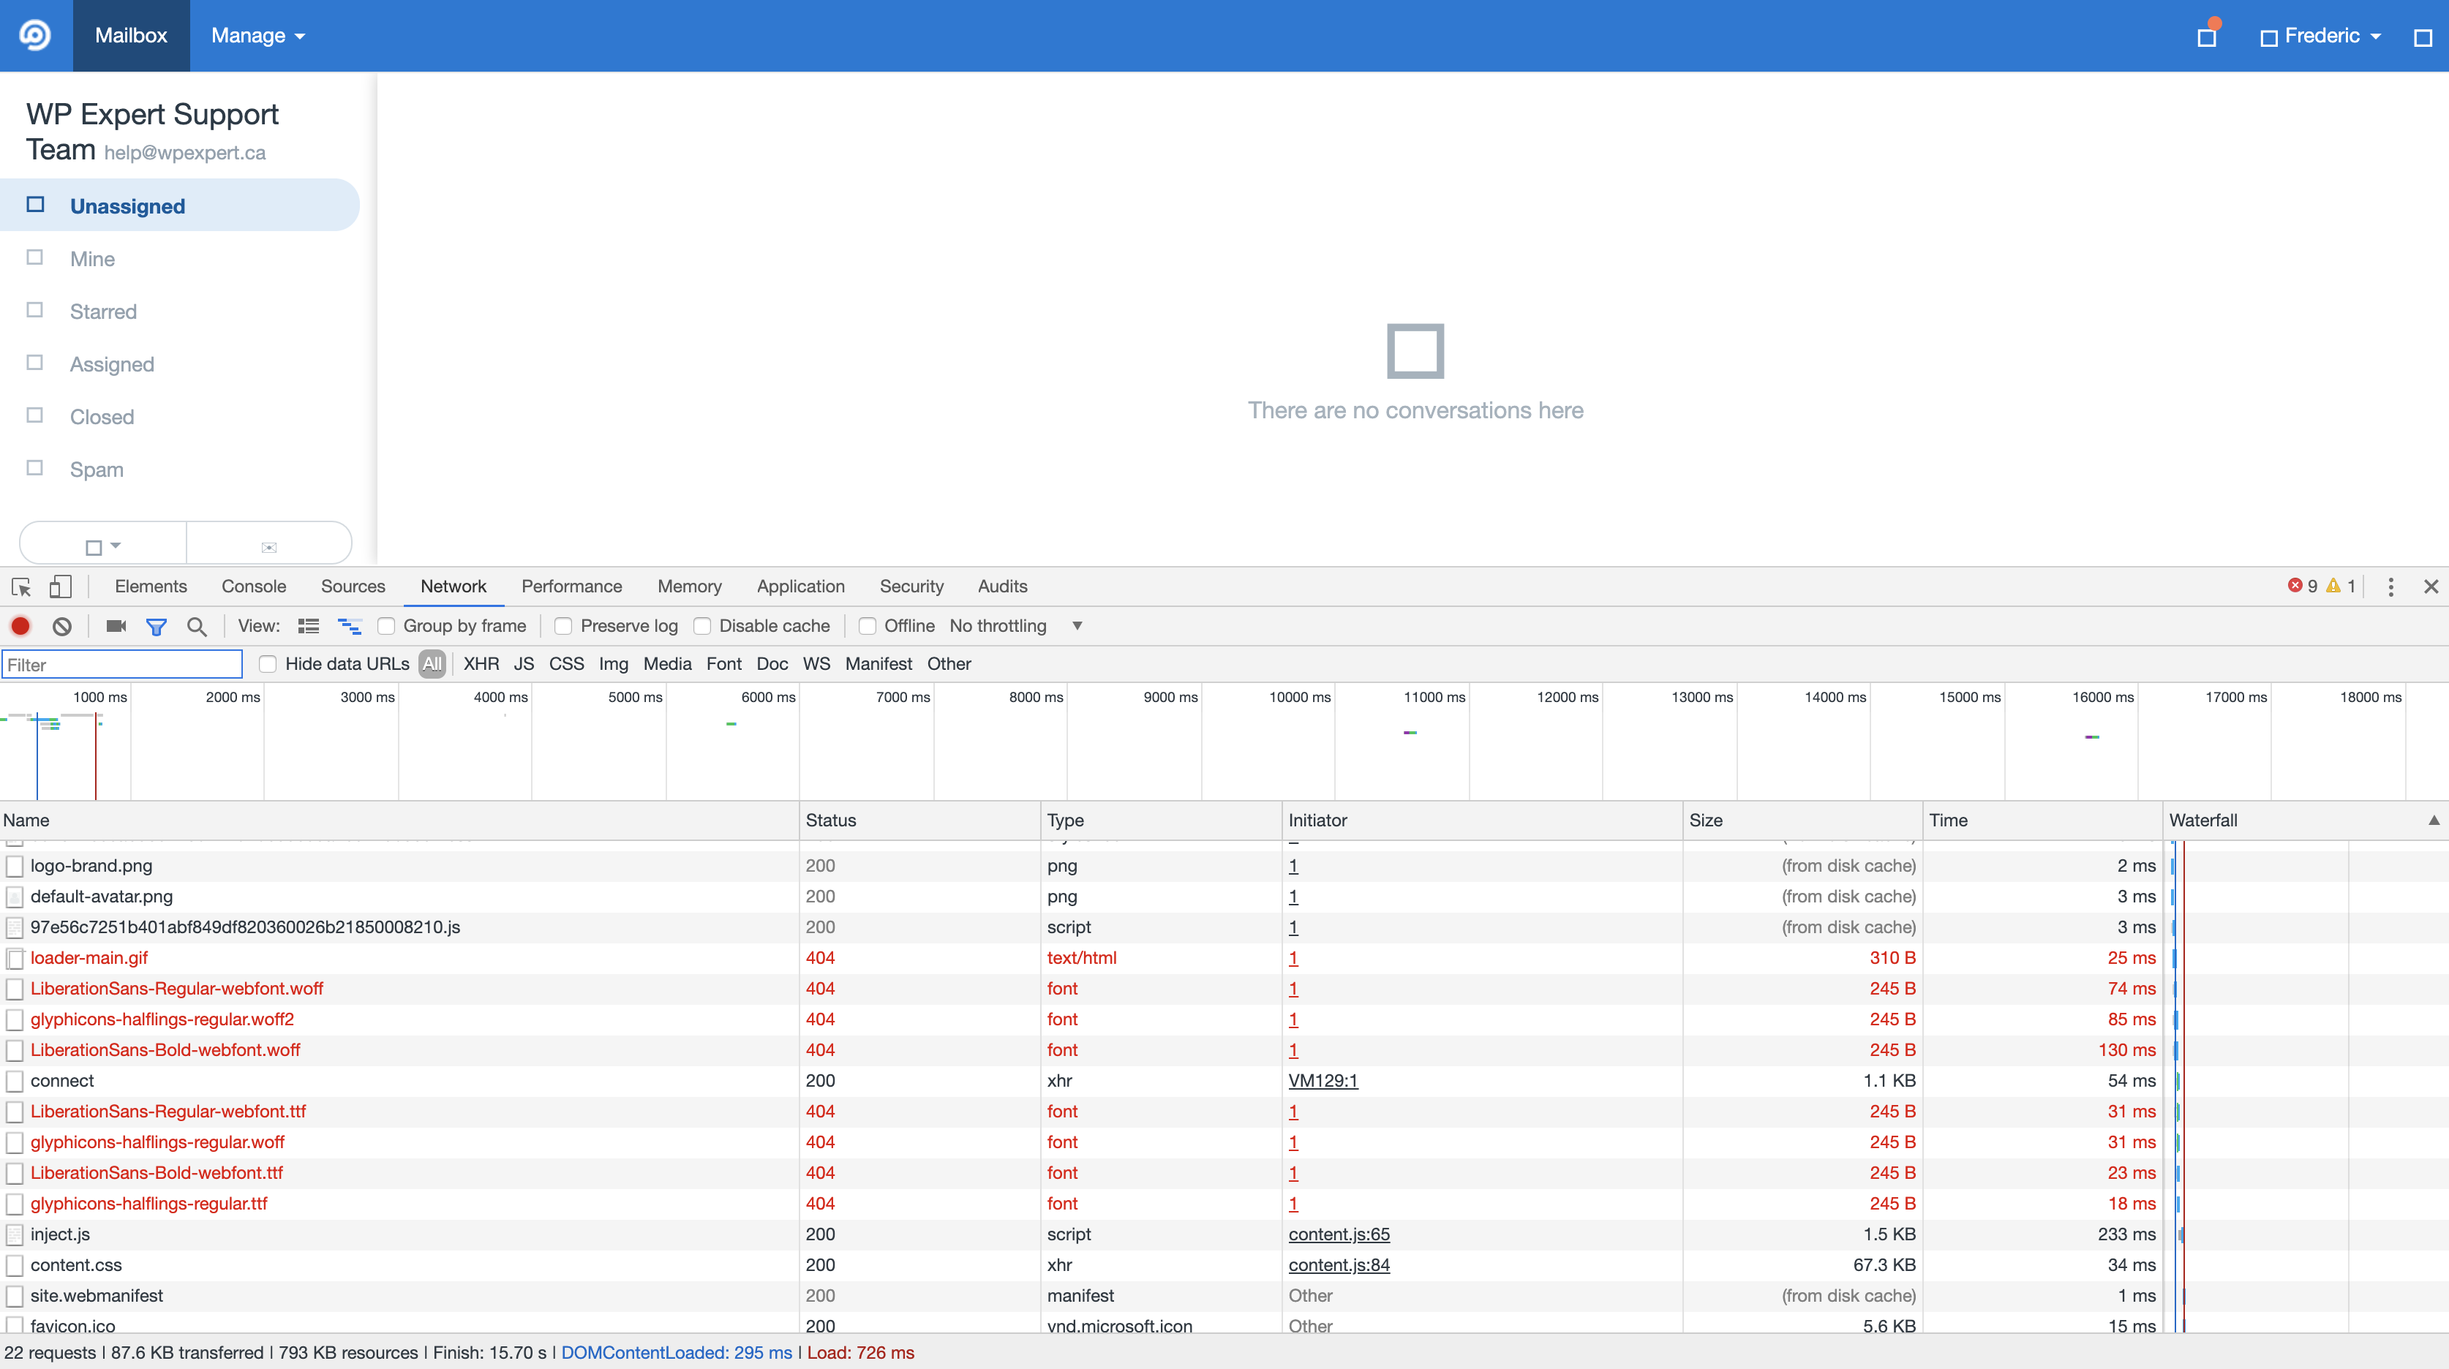
Task: Activate the DevTools inspect element icon
Action: click(21, 587)
